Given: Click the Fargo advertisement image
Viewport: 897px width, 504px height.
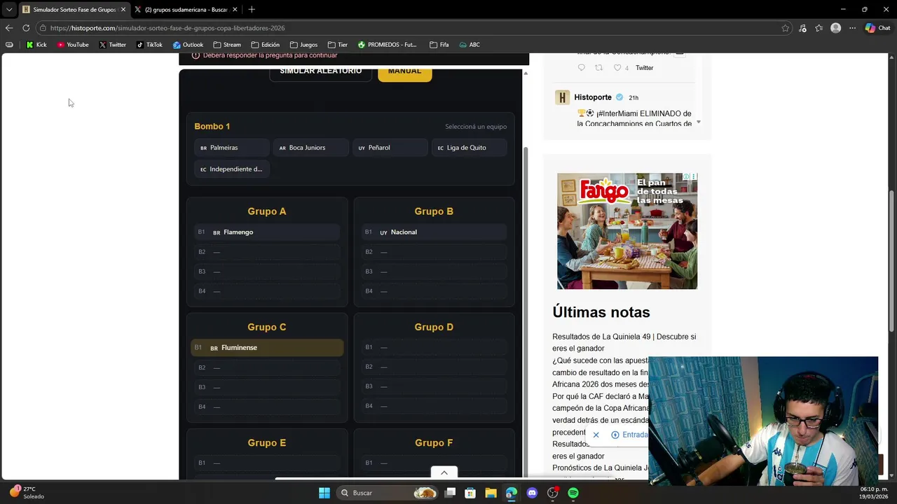Looking at the screenshot, I should [x=627, y=231].
